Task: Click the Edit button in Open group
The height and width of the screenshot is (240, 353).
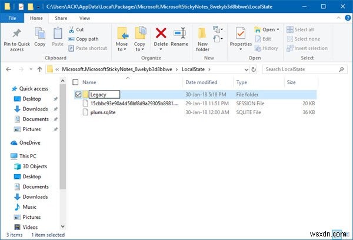Action: (x=263, y=39)
